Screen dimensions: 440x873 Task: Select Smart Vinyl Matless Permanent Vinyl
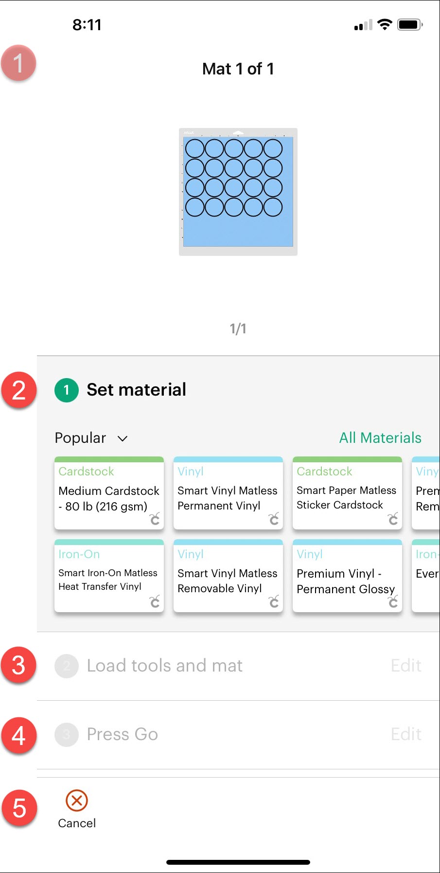(228, 494)
